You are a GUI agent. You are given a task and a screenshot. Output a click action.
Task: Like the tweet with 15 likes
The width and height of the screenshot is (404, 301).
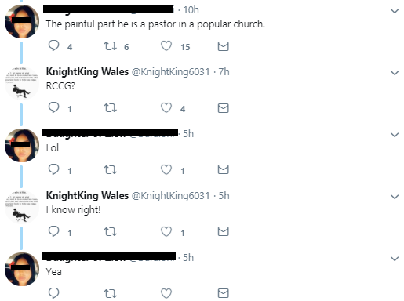tap(166, 46)
